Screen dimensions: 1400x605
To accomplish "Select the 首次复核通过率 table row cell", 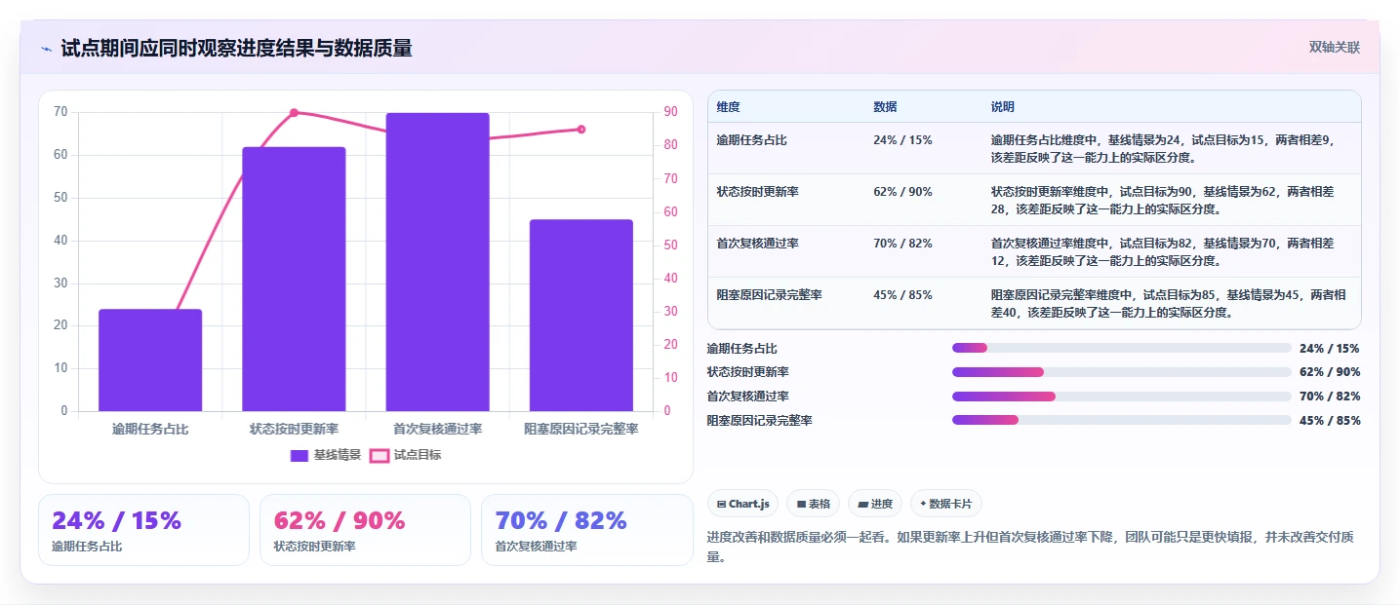I will 786,251.
